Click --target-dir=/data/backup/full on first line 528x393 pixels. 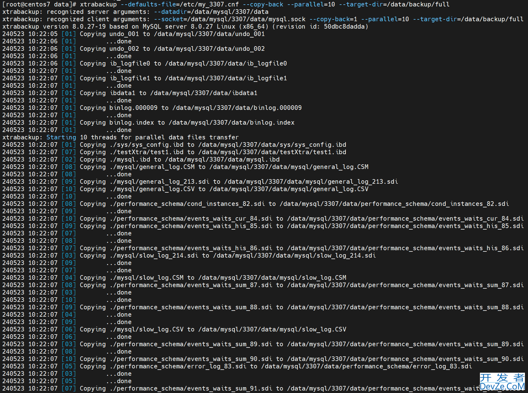tap(394, 4)
